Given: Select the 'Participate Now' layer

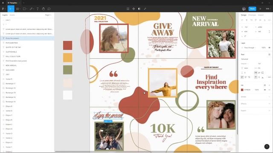Looking at the screenshot, I should [x=27, y=42].
